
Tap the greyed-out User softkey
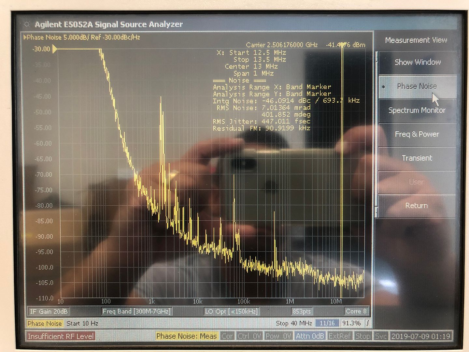pos(417,182)
